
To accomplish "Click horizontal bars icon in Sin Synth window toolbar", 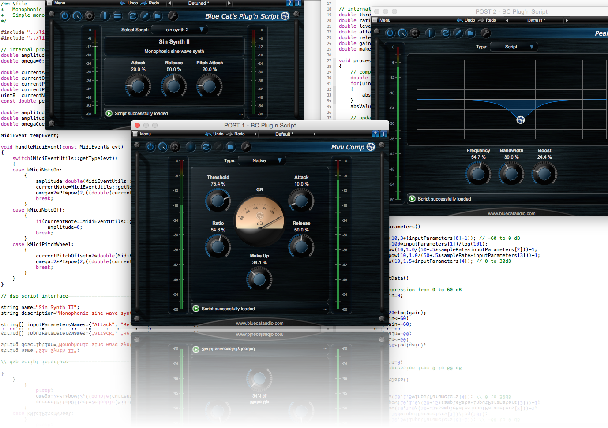I will point(117,16).
